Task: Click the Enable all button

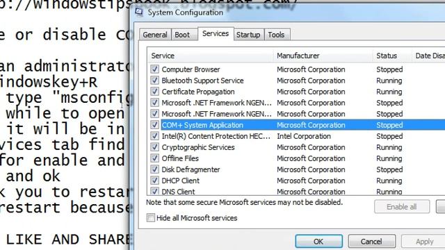Action: (402, 207)
